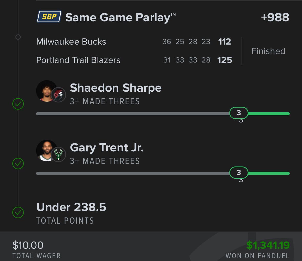Click the Finished game status label
The width and height of the screenshot is (302, 261).
[268, 51]
